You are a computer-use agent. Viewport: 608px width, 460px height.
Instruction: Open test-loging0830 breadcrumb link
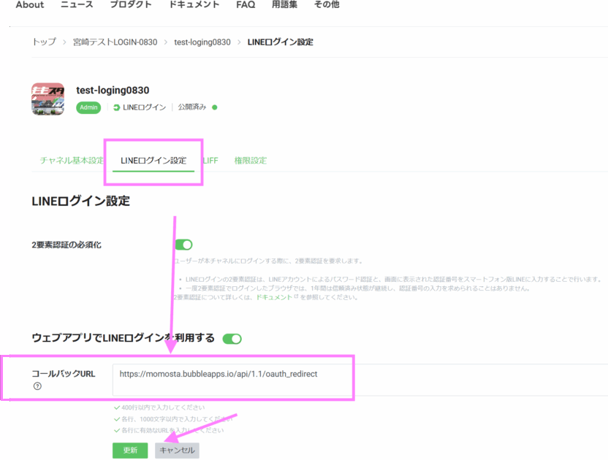pyautogui.click(x=202, y=42)
